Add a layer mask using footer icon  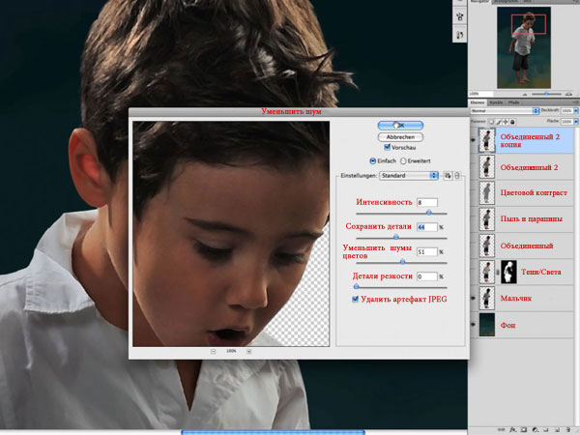pos(524,430)
